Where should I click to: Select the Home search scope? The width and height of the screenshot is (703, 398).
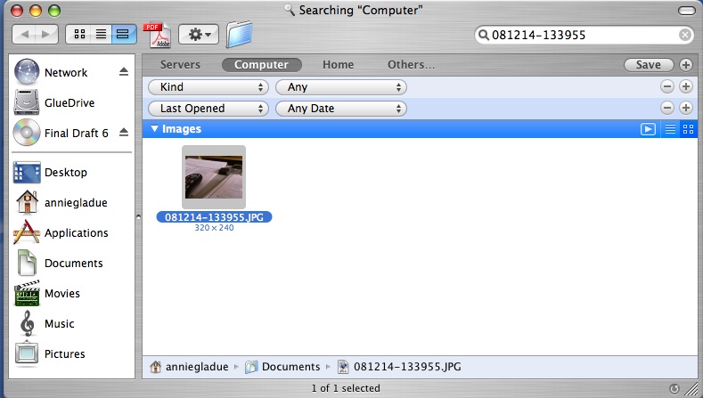(x=338, y=65)
